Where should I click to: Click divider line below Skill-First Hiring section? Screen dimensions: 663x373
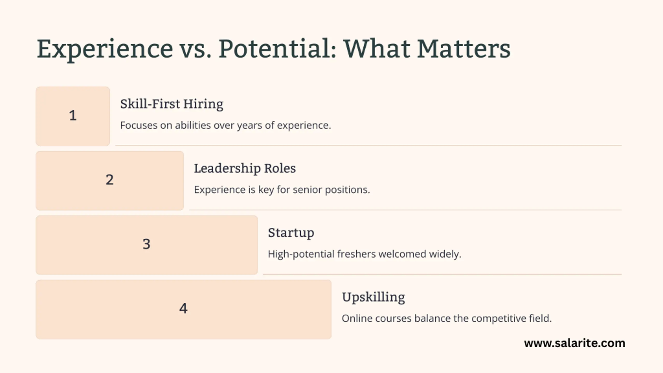(368, 146)
